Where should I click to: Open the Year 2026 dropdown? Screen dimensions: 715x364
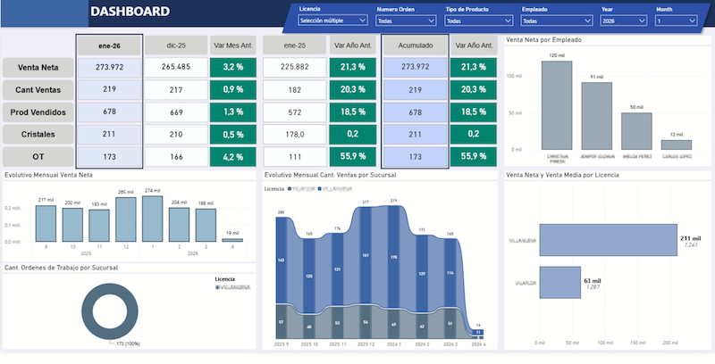[623, 21]
